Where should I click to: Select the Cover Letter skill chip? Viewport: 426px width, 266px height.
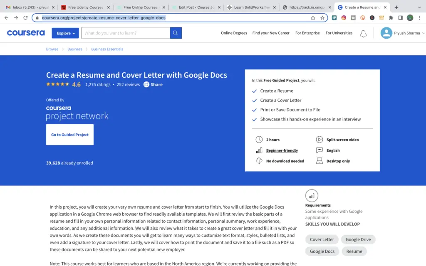pos(322,239)
